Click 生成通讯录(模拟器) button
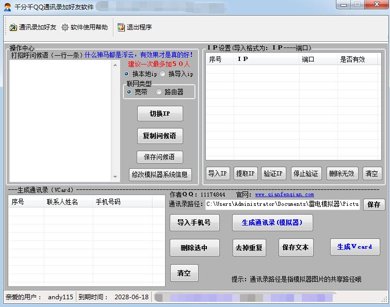390x307 pixels. click(272, 222)
